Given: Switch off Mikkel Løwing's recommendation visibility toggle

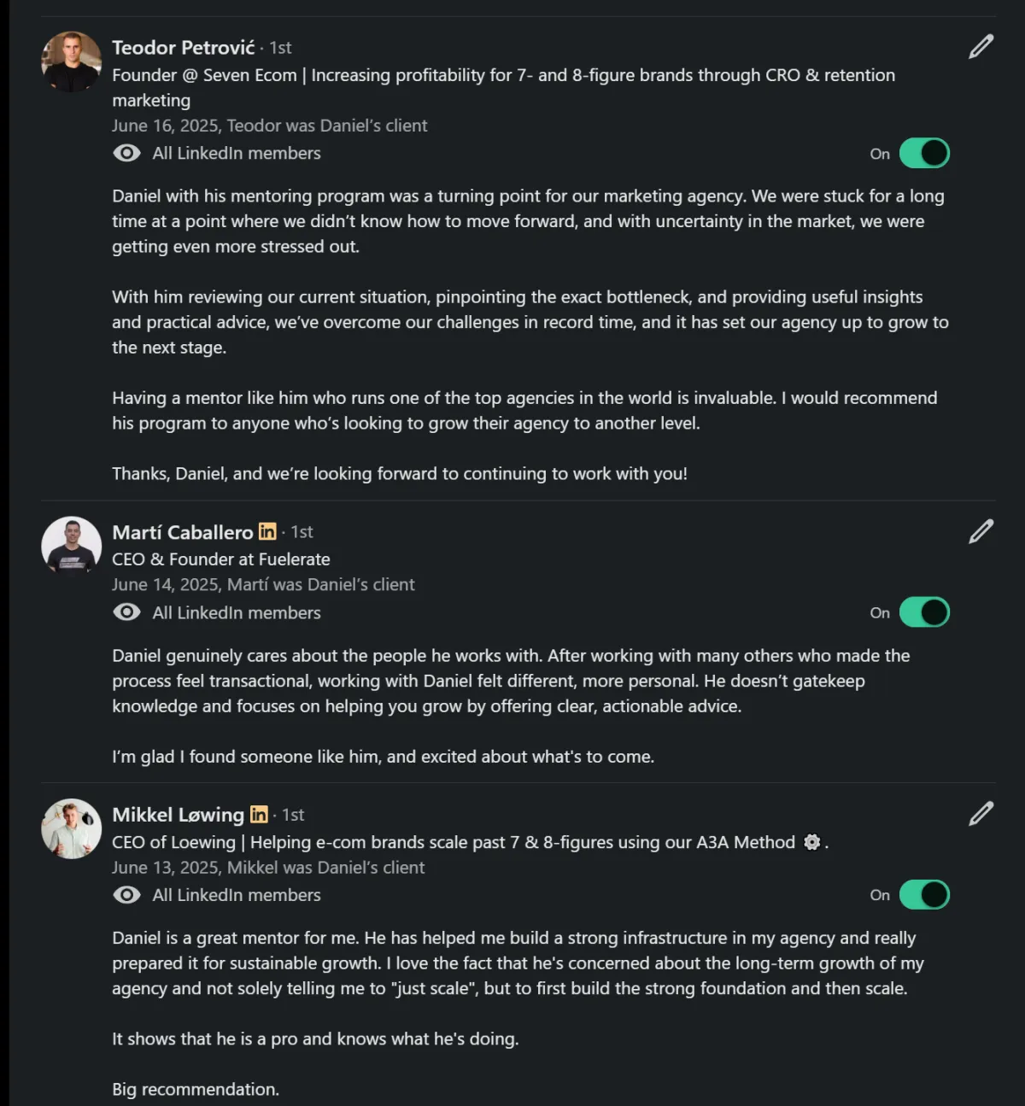Looking at the screenshot, I should pyautogui.click(x=924, y=895).
